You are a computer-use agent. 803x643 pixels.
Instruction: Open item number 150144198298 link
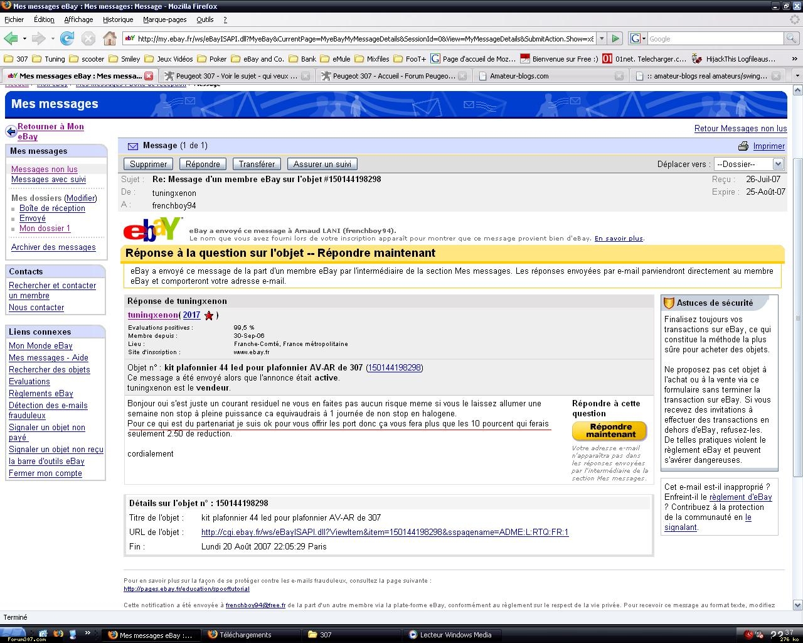[x=395, y=368]
